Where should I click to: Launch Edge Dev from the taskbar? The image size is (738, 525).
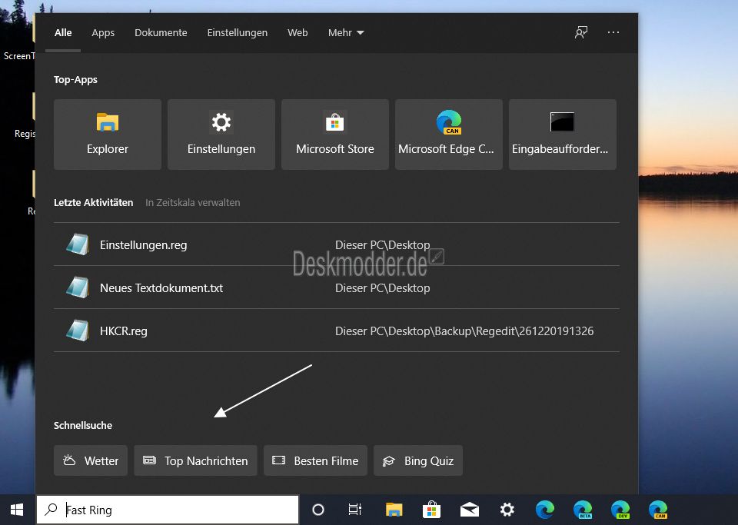tap(620, 510)
